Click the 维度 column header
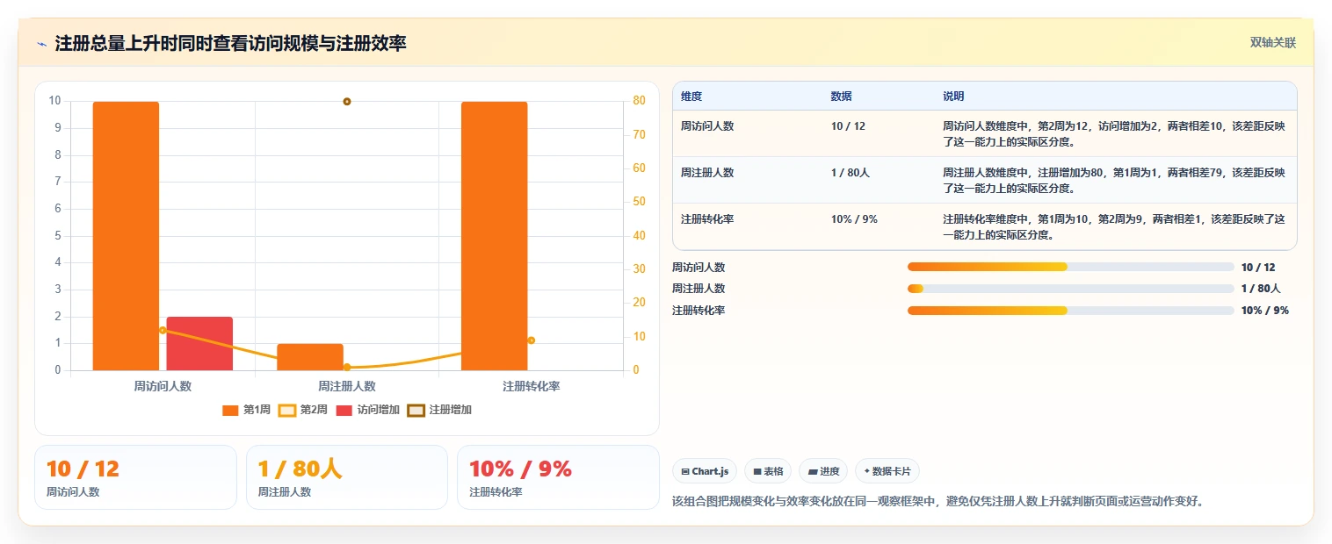The width and height of the screenshot is (1332, 544). 691,97
